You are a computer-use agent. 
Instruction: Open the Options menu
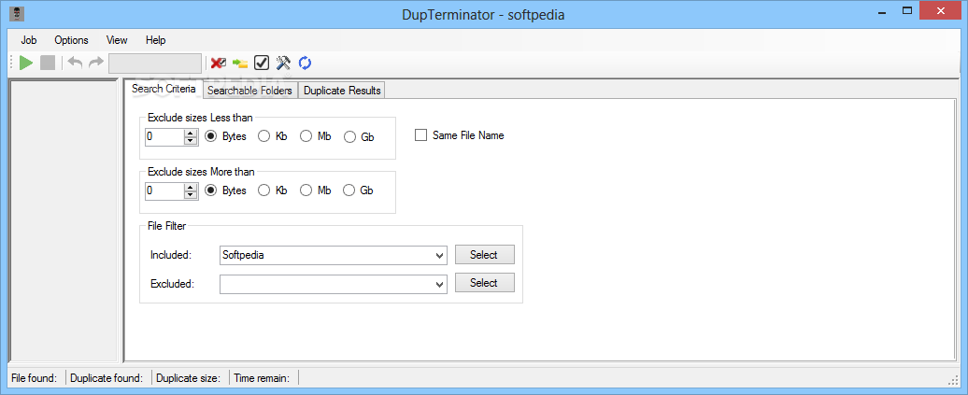(x=71, y=40)
